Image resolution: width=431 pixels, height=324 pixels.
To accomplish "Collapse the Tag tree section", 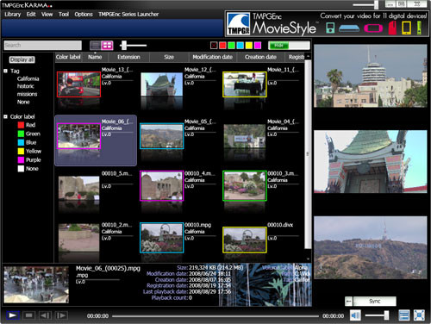I will tap(5, 71).
